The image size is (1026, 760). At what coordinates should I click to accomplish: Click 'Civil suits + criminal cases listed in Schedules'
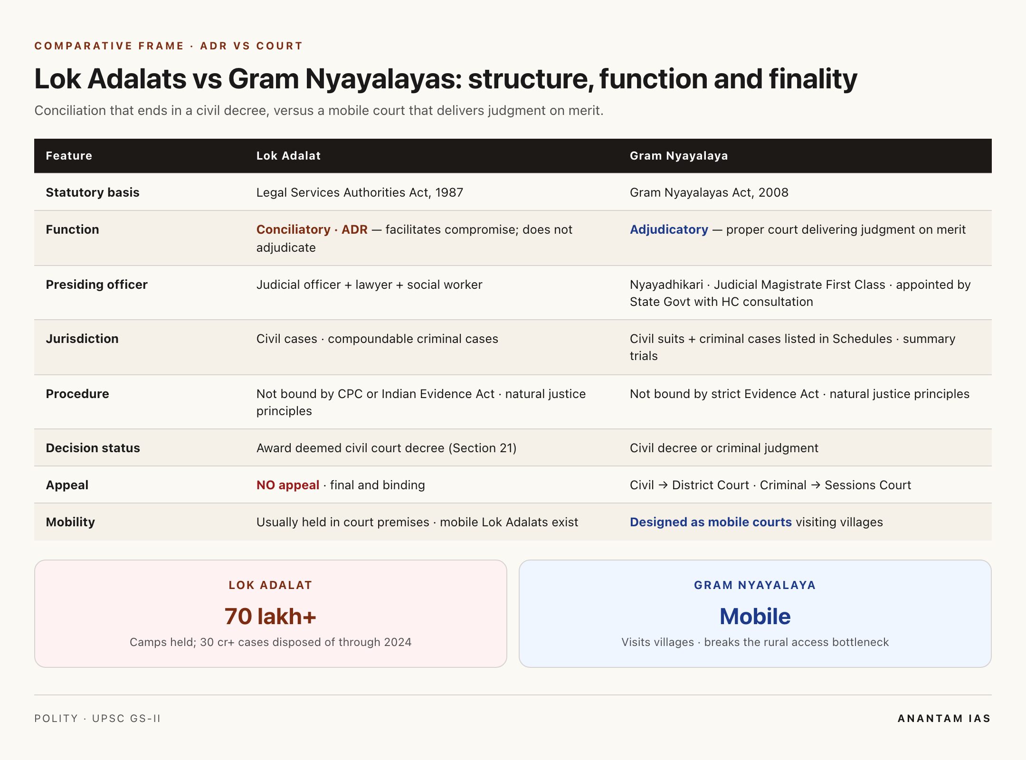pos(761,339)
